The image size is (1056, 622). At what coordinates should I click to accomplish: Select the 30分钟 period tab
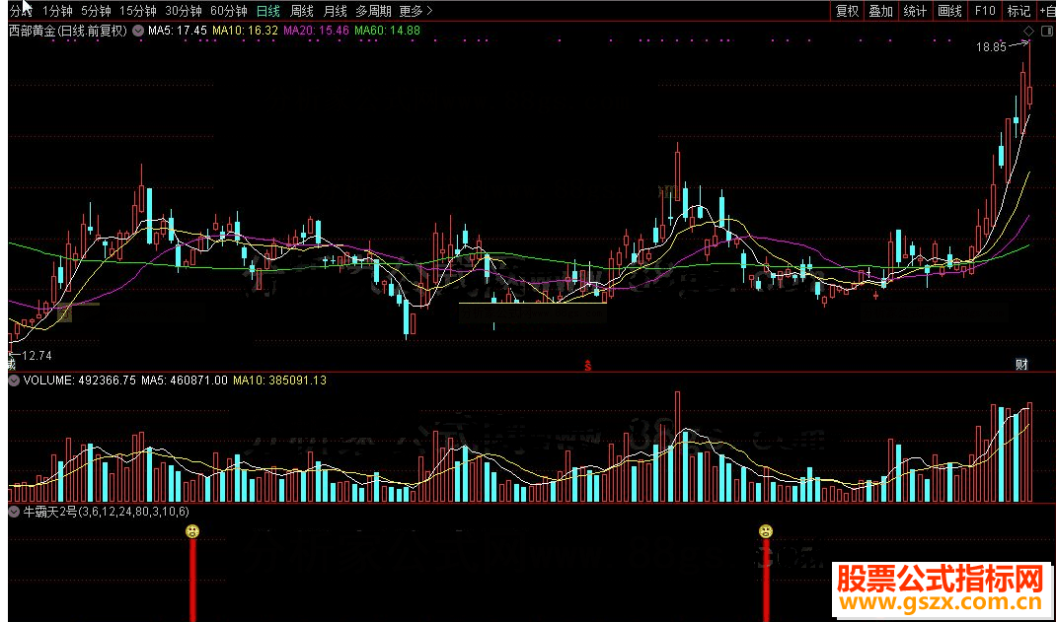click(184, 11)
